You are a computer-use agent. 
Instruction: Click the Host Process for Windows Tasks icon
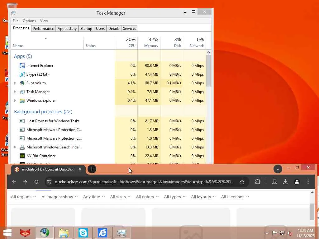pos(22,121)
